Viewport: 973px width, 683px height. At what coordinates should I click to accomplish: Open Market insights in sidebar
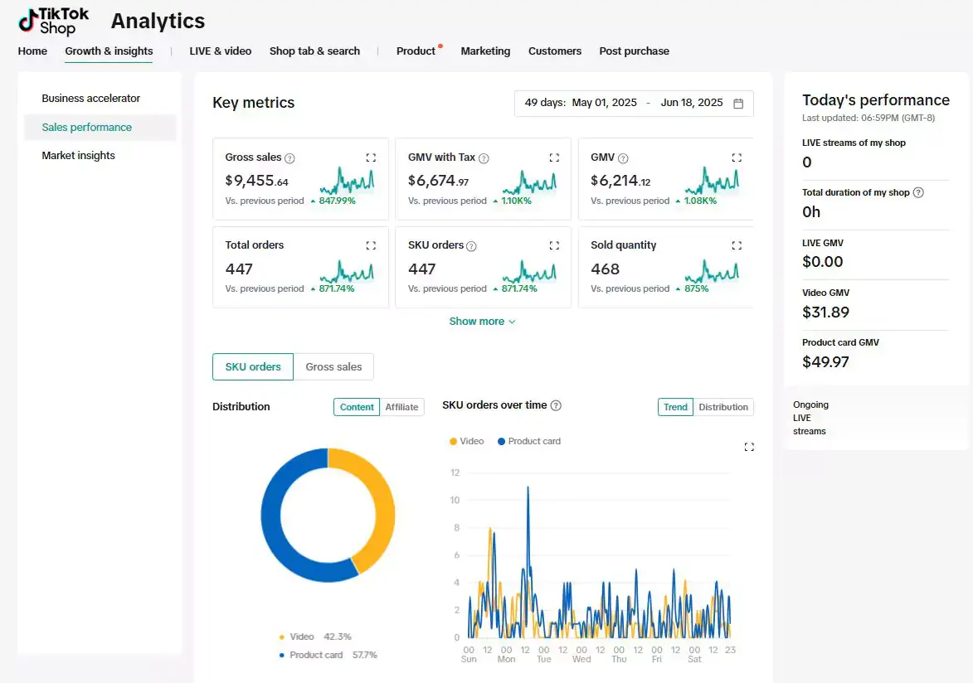tap(79, 156)
